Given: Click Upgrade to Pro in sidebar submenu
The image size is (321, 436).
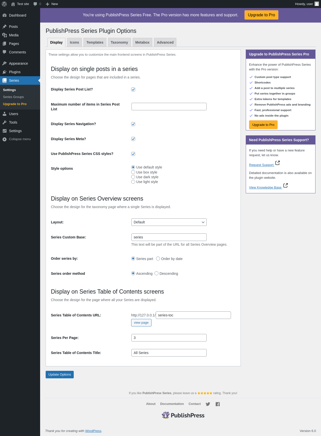Looking at the screenshot, I should click(x=15, y=104).
